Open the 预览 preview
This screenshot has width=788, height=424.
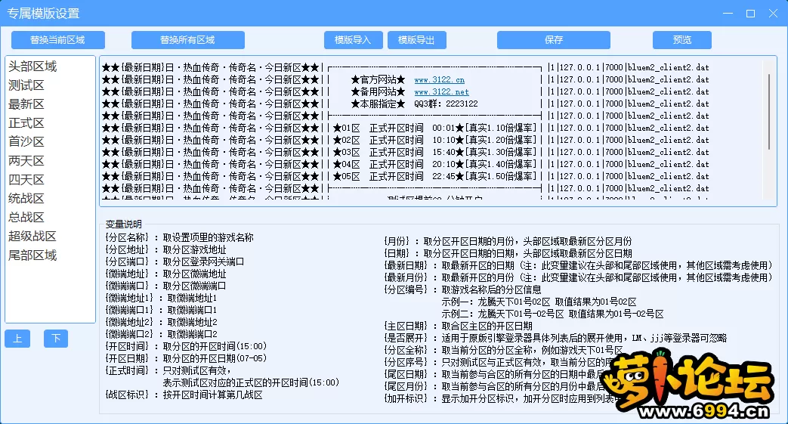click(681, 40)
